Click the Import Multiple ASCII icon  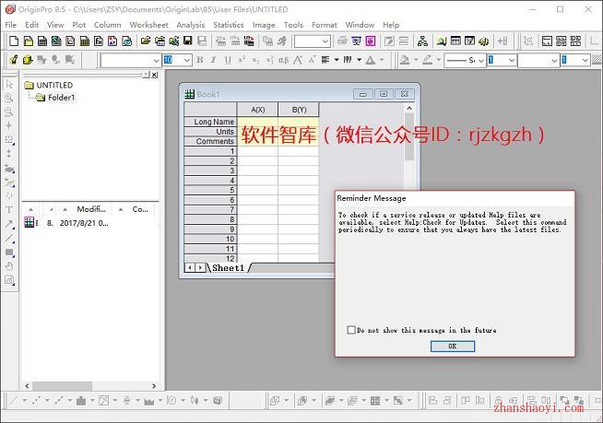tap(249, 41)
